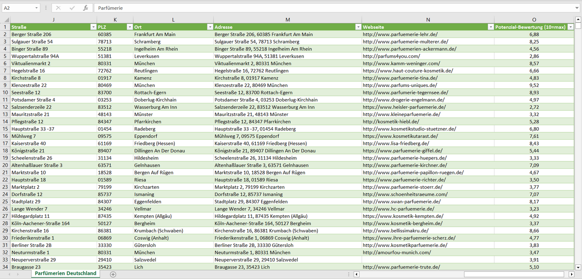Open the Webseite filter dropdown
582x279 pixels.
[490, 27]
